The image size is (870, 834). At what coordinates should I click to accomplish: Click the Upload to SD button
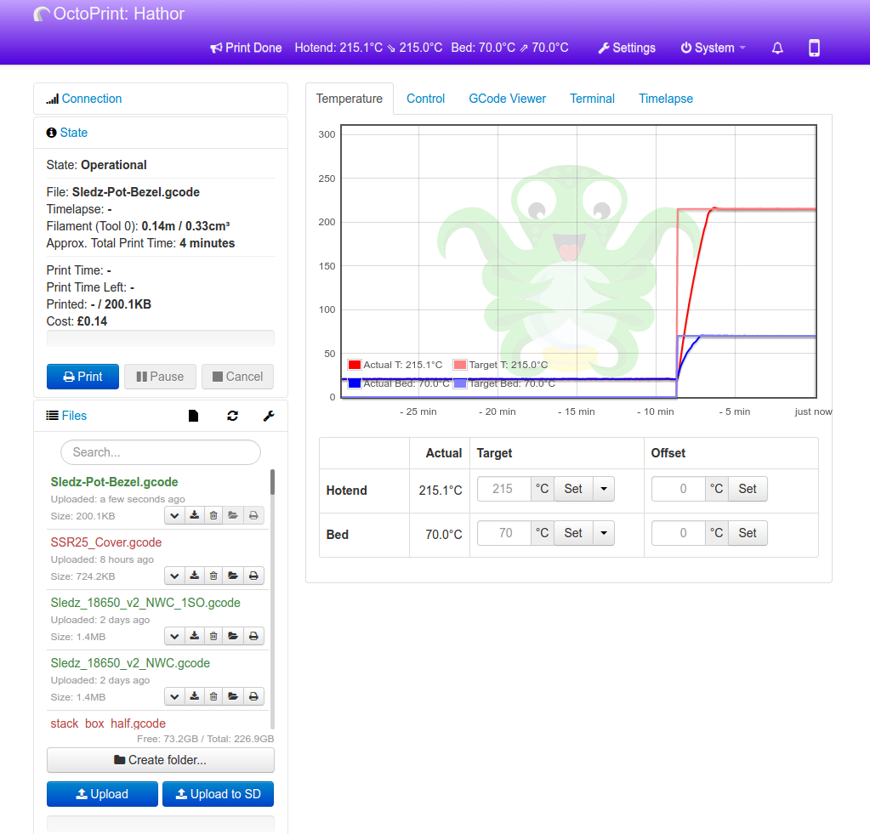click(x=218, y=794)
